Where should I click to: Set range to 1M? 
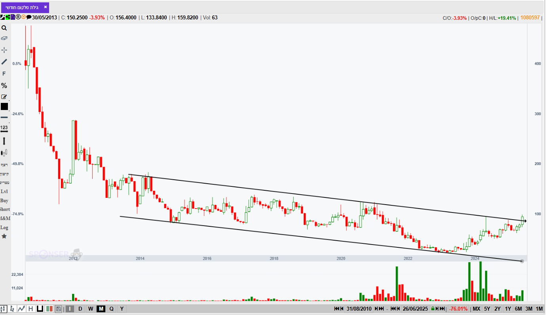539,309
